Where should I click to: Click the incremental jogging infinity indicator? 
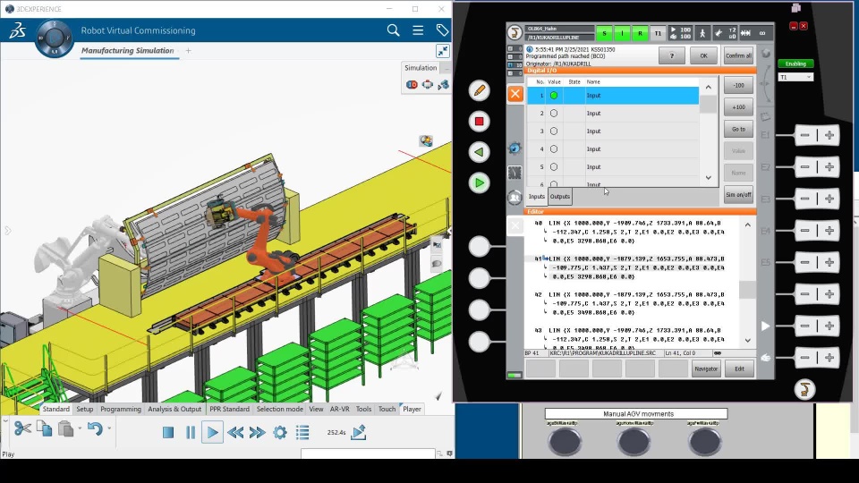[762, 33]
